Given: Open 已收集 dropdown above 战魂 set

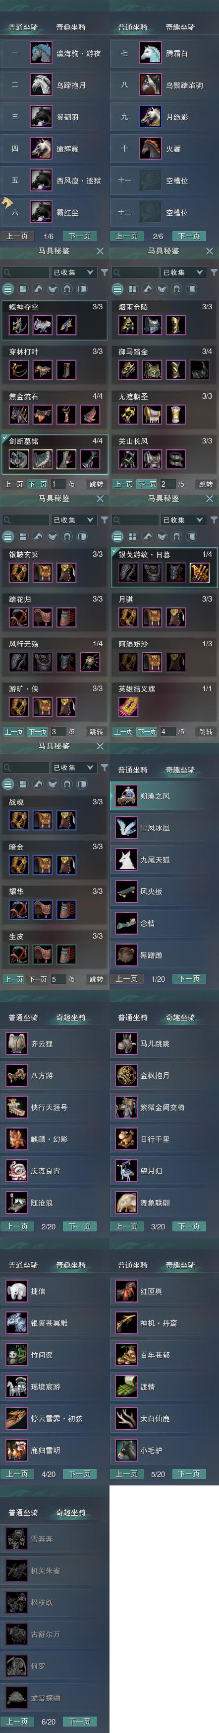Looking at the screenshot, I should (73, 768).
